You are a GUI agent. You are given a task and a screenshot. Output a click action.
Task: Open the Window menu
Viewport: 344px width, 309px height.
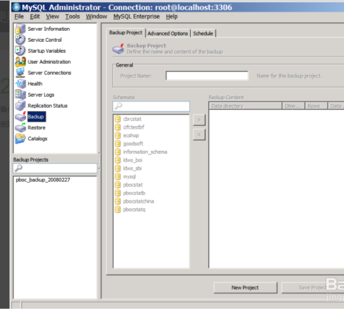96,16
